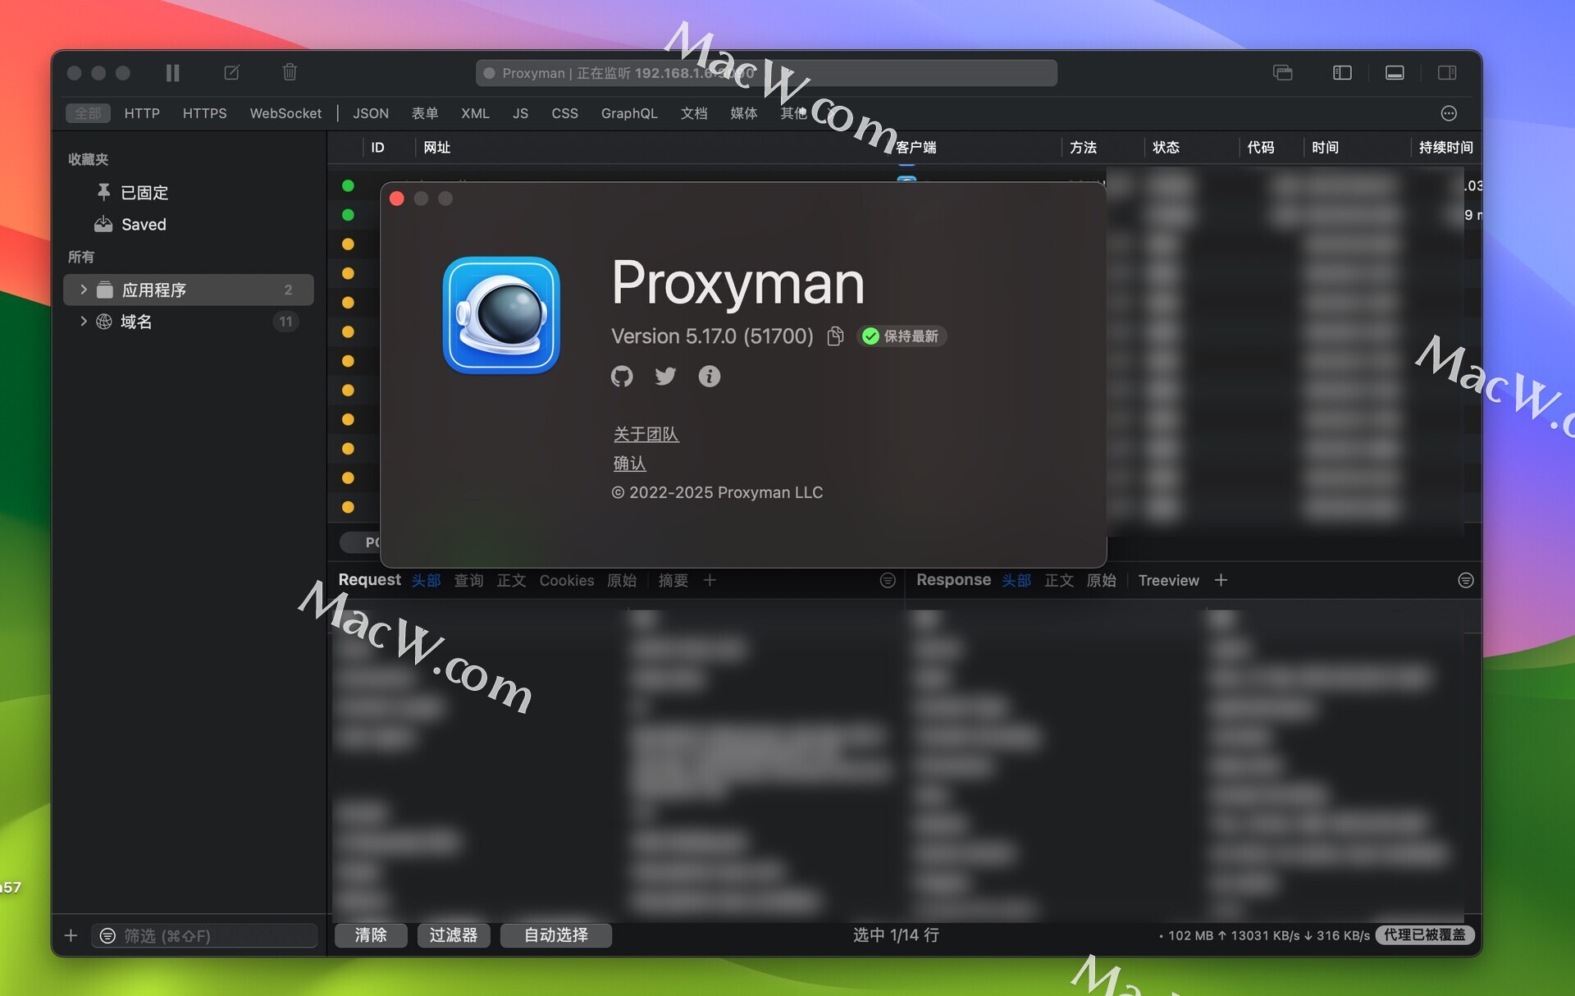The height and width of the screenshot is (996, 1575).
Task: Clear session using the trash icon
Action: tap(290, 72)
